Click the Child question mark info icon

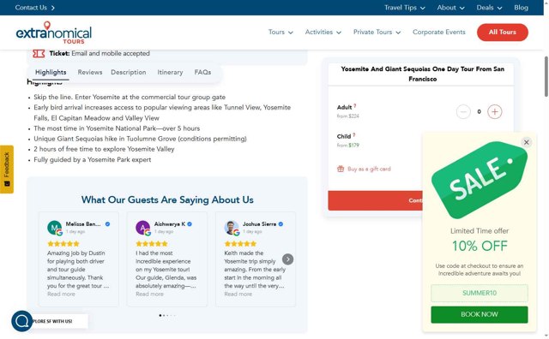point(354,135)
